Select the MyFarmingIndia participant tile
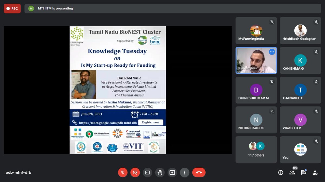This screenshot has height=182, width=325. point(256,31)
